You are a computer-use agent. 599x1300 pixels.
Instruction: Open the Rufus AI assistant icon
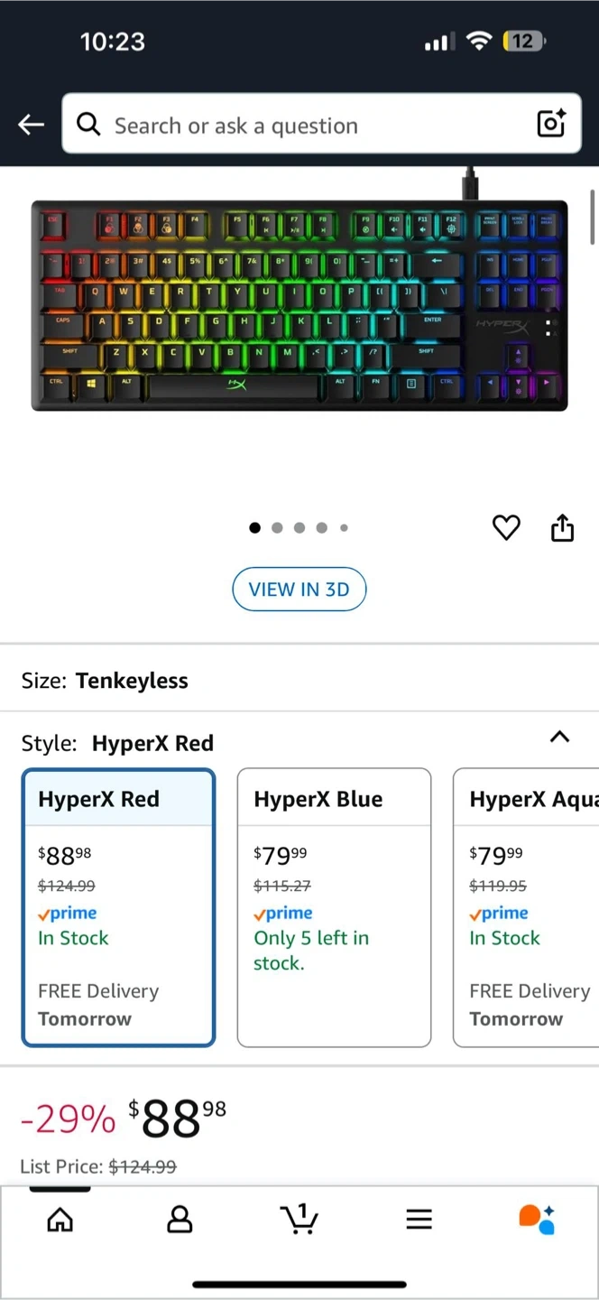pos(537,1219)
